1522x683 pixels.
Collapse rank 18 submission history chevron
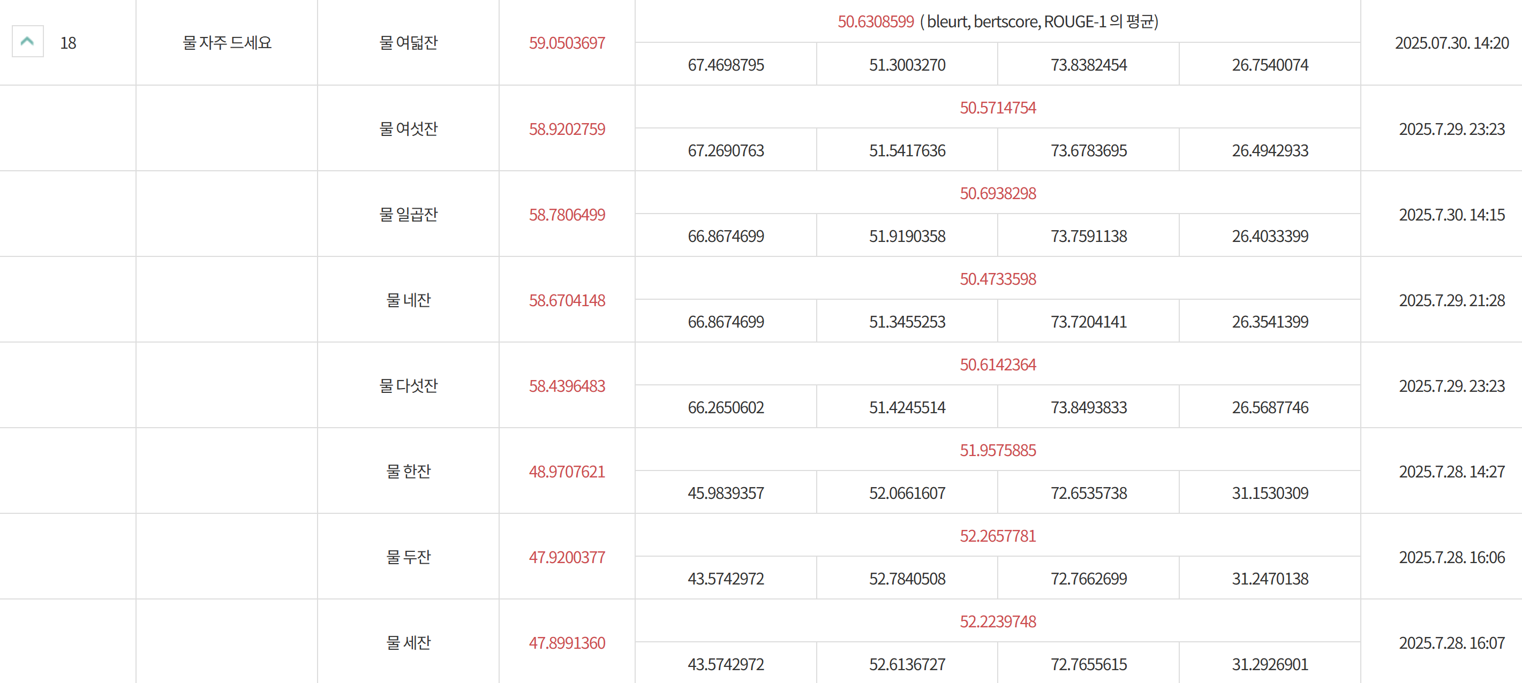point(28,41)
